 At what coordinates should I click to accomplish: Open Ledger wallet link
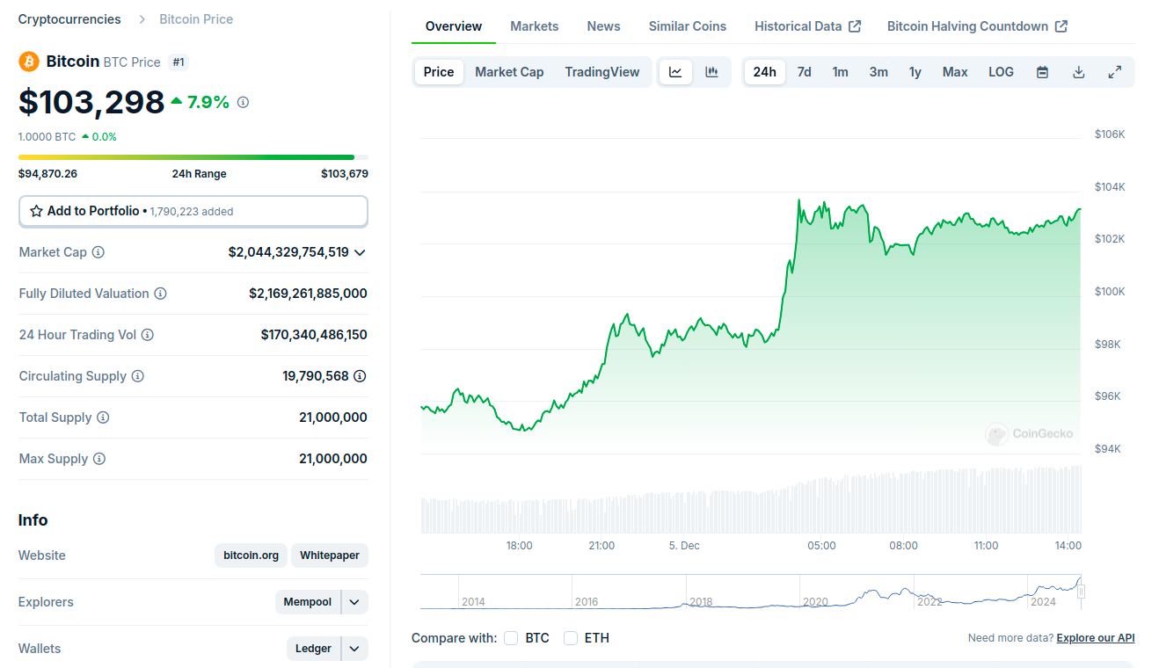point(313,649)
